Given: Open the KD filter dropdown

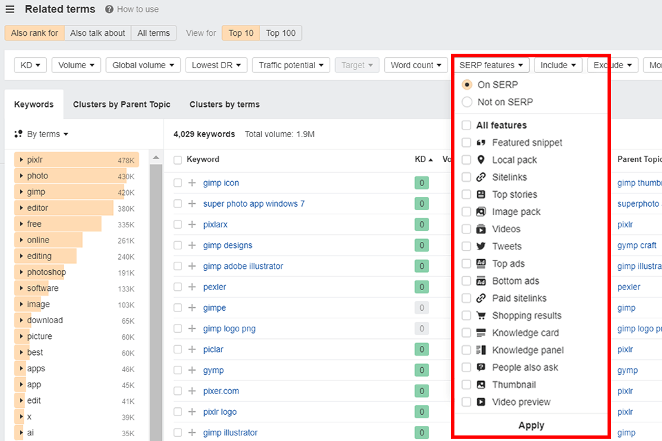Looking at the screenshot, I should [30, 65].
